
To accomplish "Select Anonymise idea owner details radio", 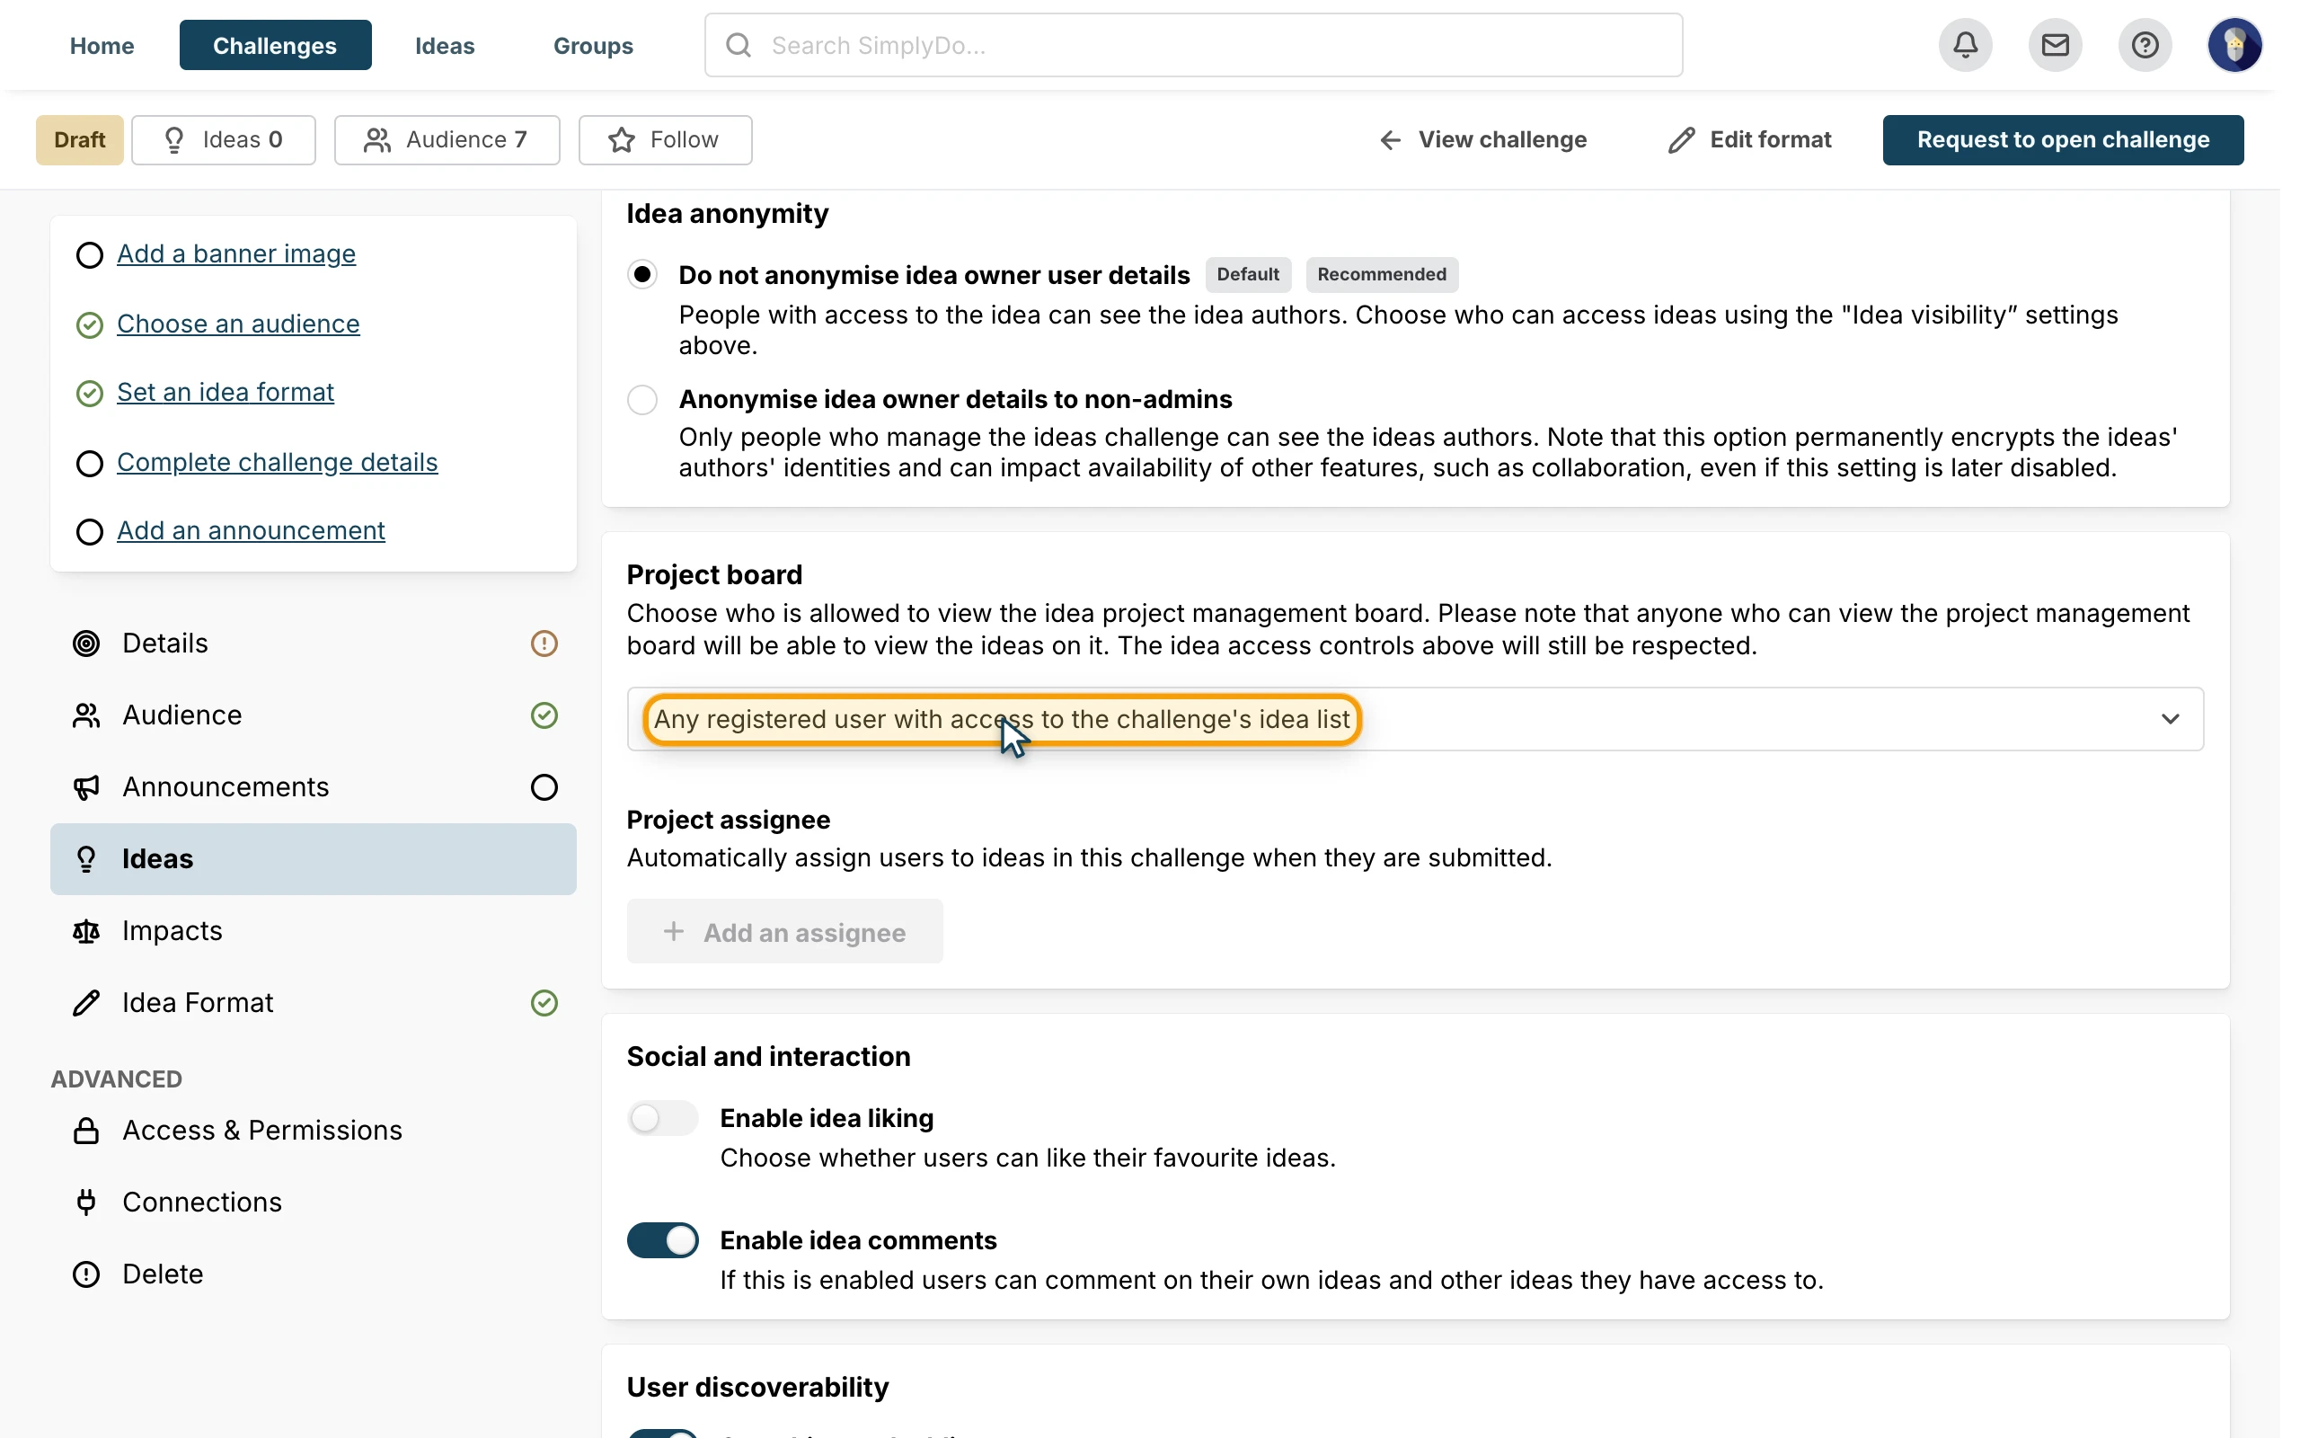I will (x=642, y=399).
